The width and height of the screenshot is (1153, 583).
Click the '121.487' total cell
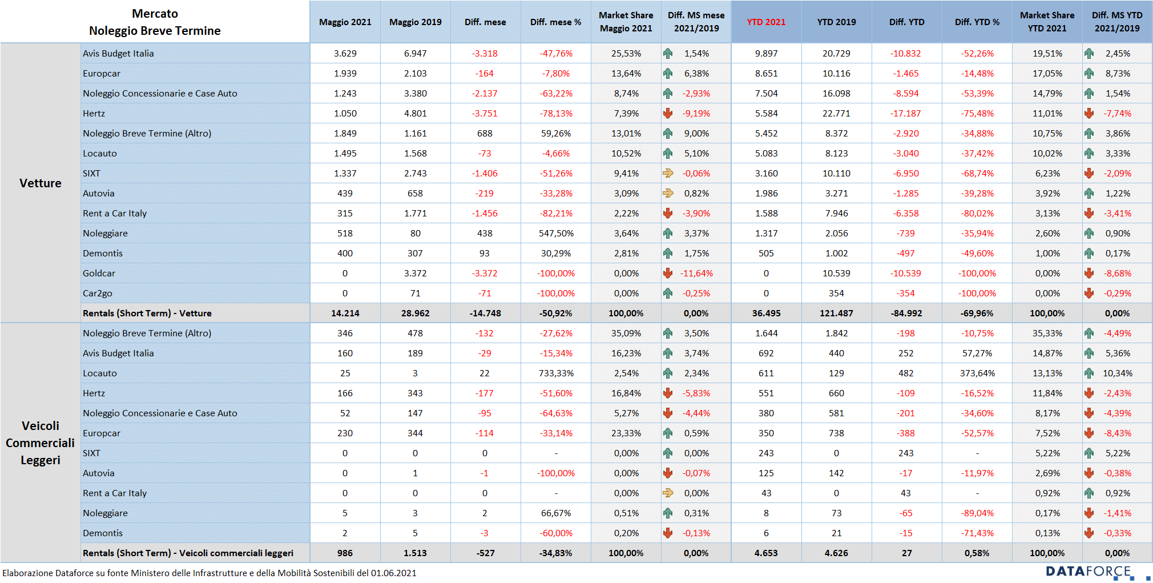coord(836,313)
